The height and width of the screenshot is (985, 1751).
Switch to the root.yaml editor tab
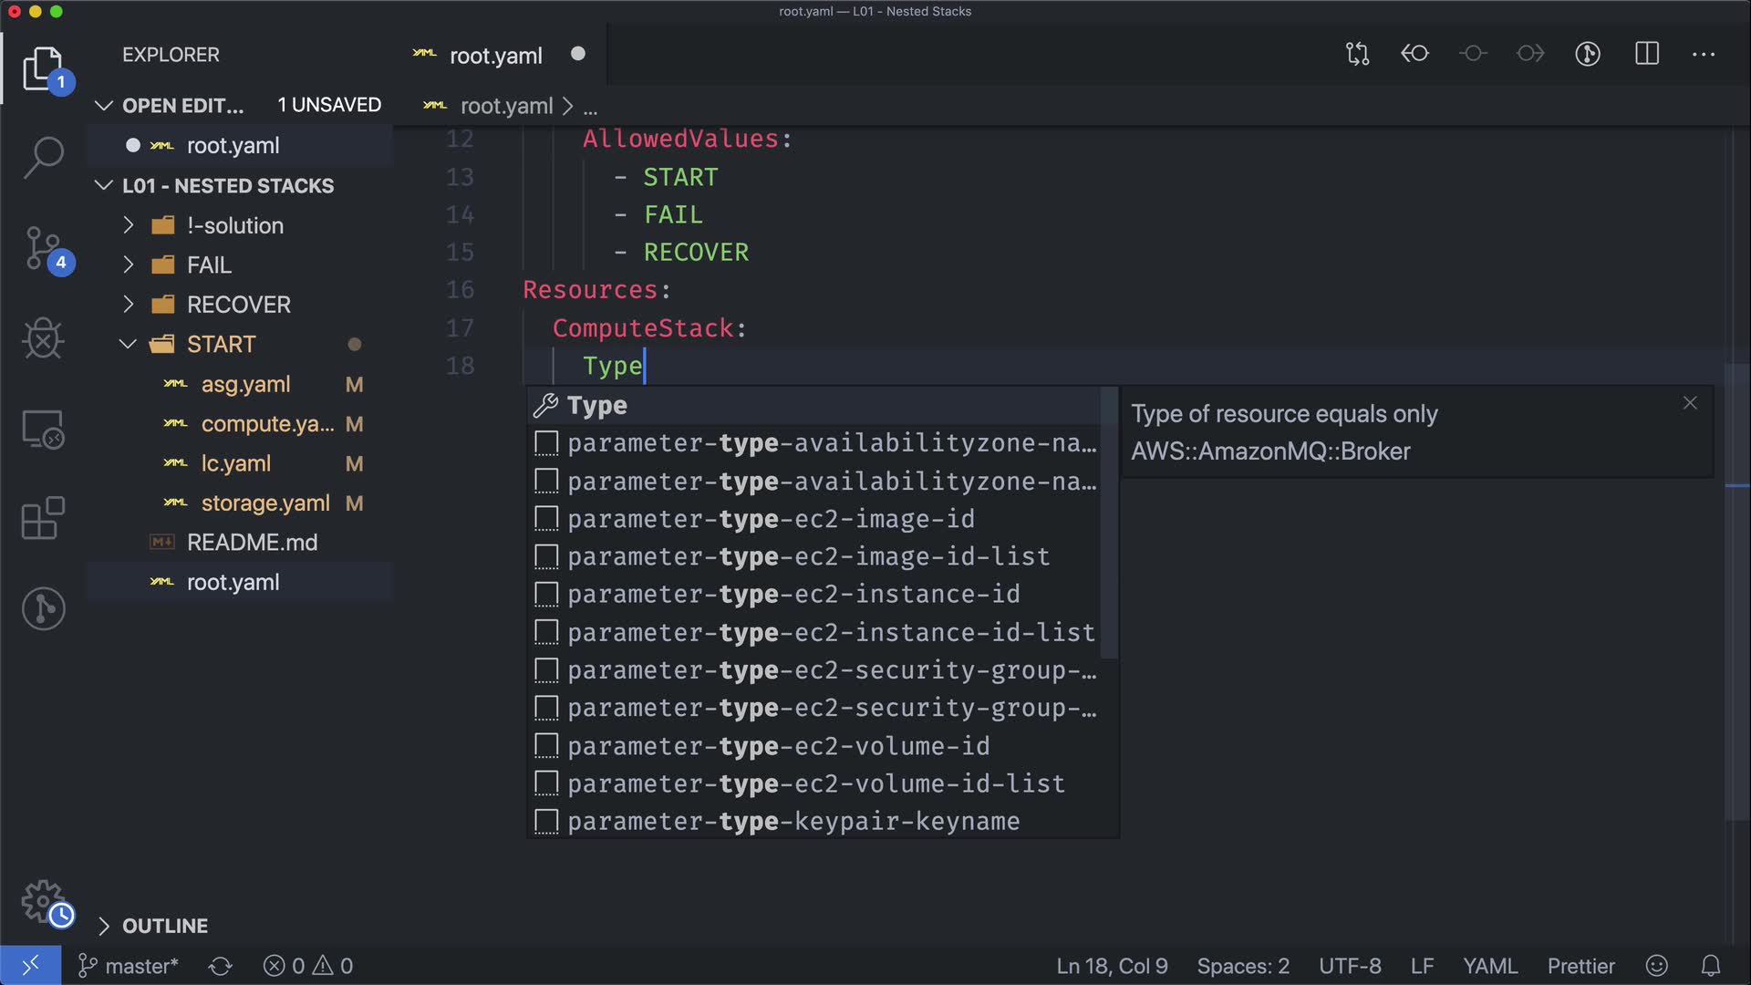click(x=495, y=56)
